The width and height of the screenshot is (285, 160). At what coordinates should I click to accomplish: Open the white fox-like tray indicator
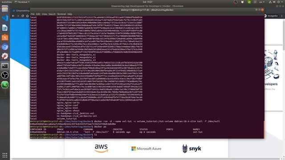242,2
